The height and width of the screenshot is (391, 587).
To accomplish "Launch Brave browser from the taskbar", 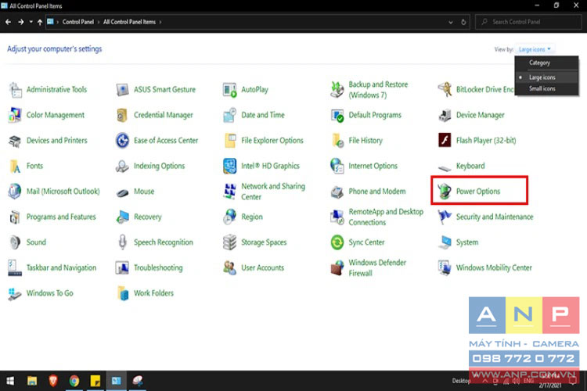I will click(52, 381).
